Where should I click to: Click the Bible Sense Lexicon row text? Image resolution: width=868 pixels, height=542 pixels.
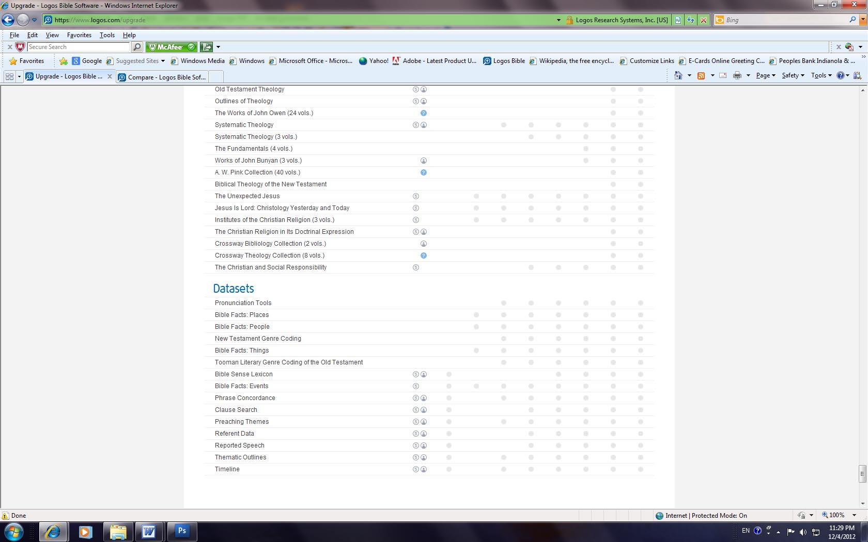243,374
